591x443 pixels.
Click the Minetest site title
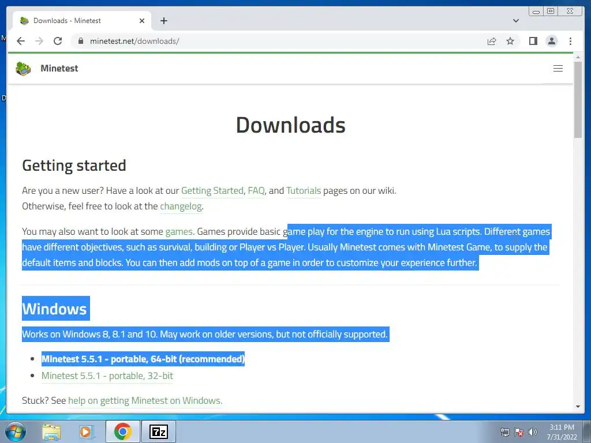coord(59,69)
